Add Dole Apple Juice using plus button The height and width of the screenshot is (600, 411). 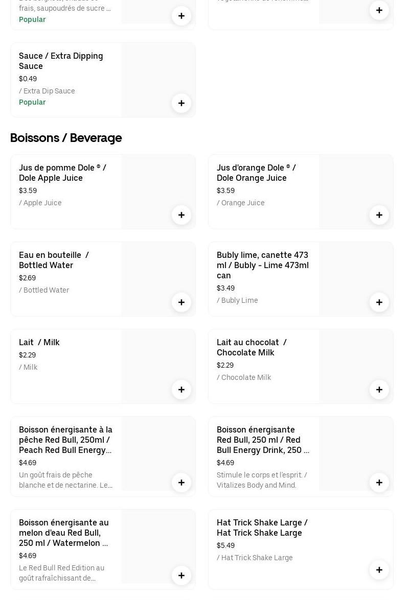click(181, 215)
